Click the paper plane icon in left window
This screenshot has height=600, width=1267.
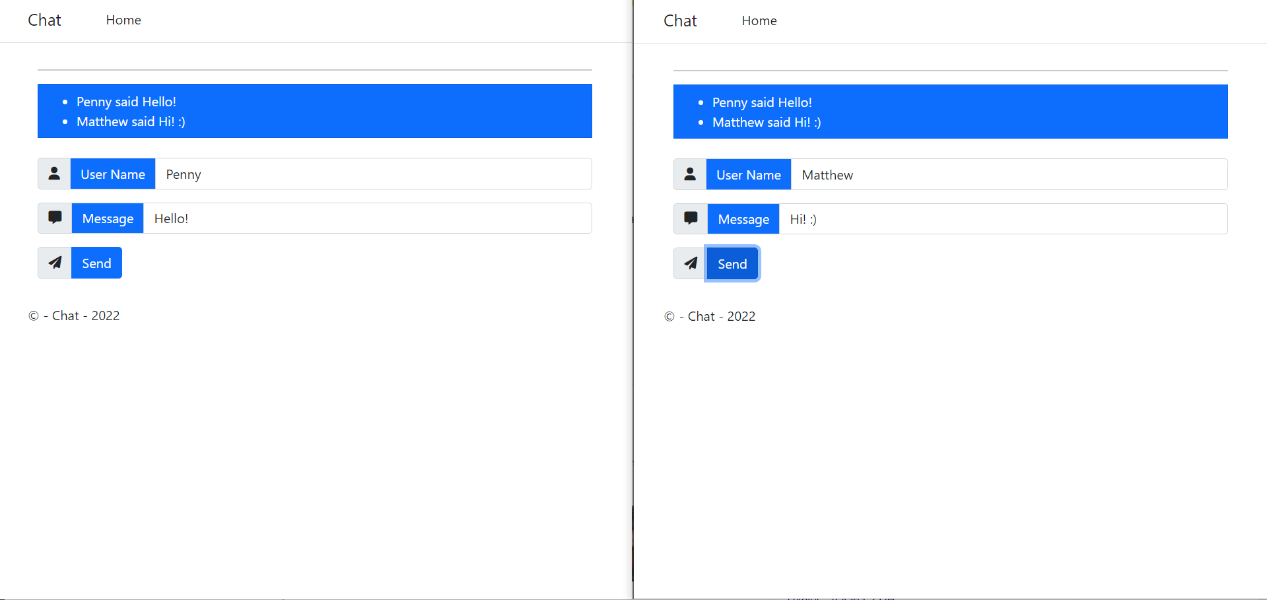click(x=55, y=263)
